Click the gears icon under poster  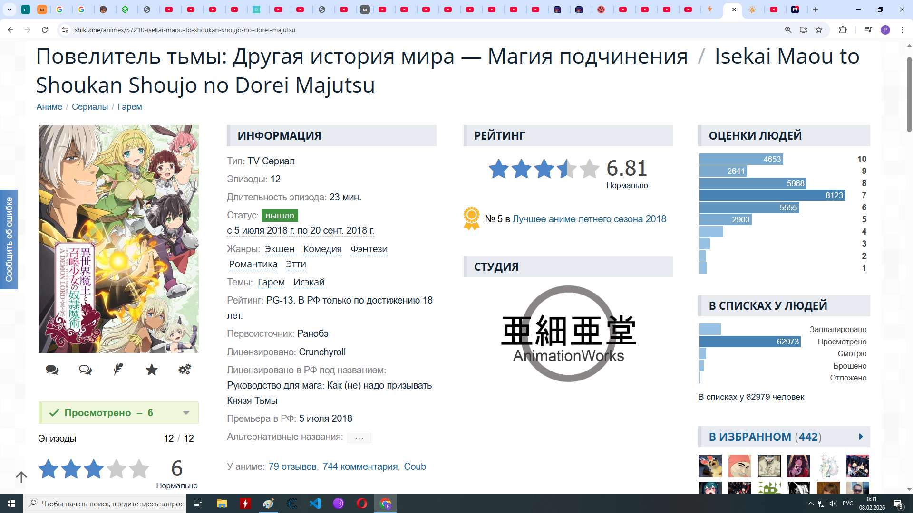(185, 369)
